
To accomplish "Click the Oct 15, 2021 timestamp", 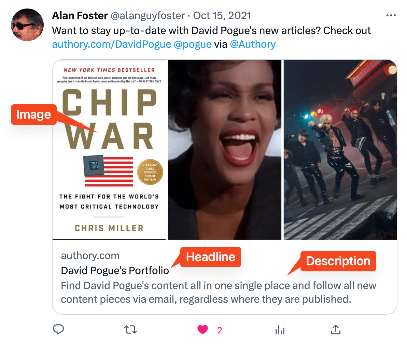I will click(222, 16).
